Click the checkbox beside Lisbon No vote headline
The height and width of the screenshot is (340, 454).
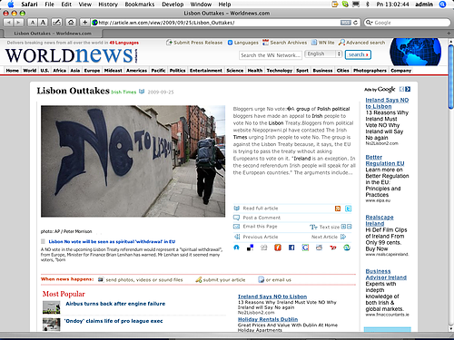(43, 241)
